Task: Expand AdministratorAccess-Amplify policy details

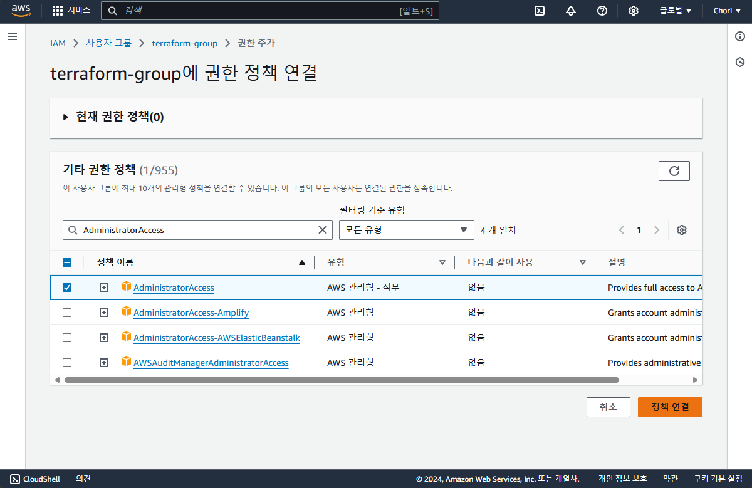Action: coord(104,313)
